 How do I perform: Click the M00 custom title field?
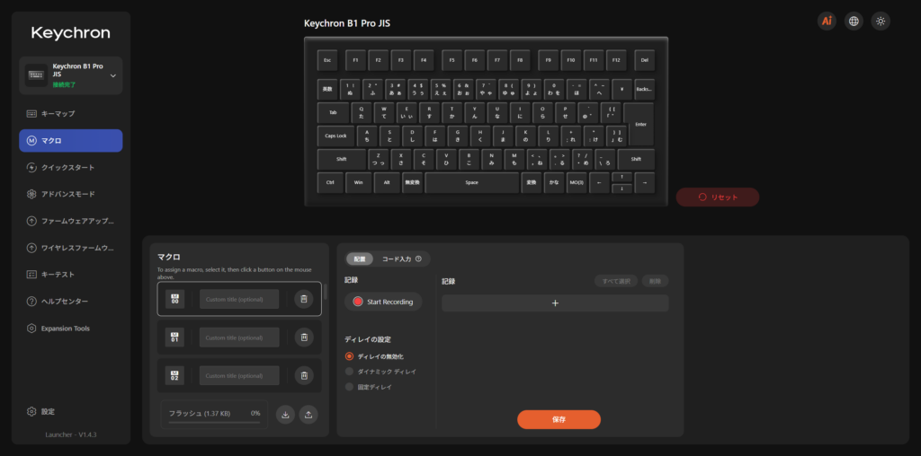(x=239, y=299)
